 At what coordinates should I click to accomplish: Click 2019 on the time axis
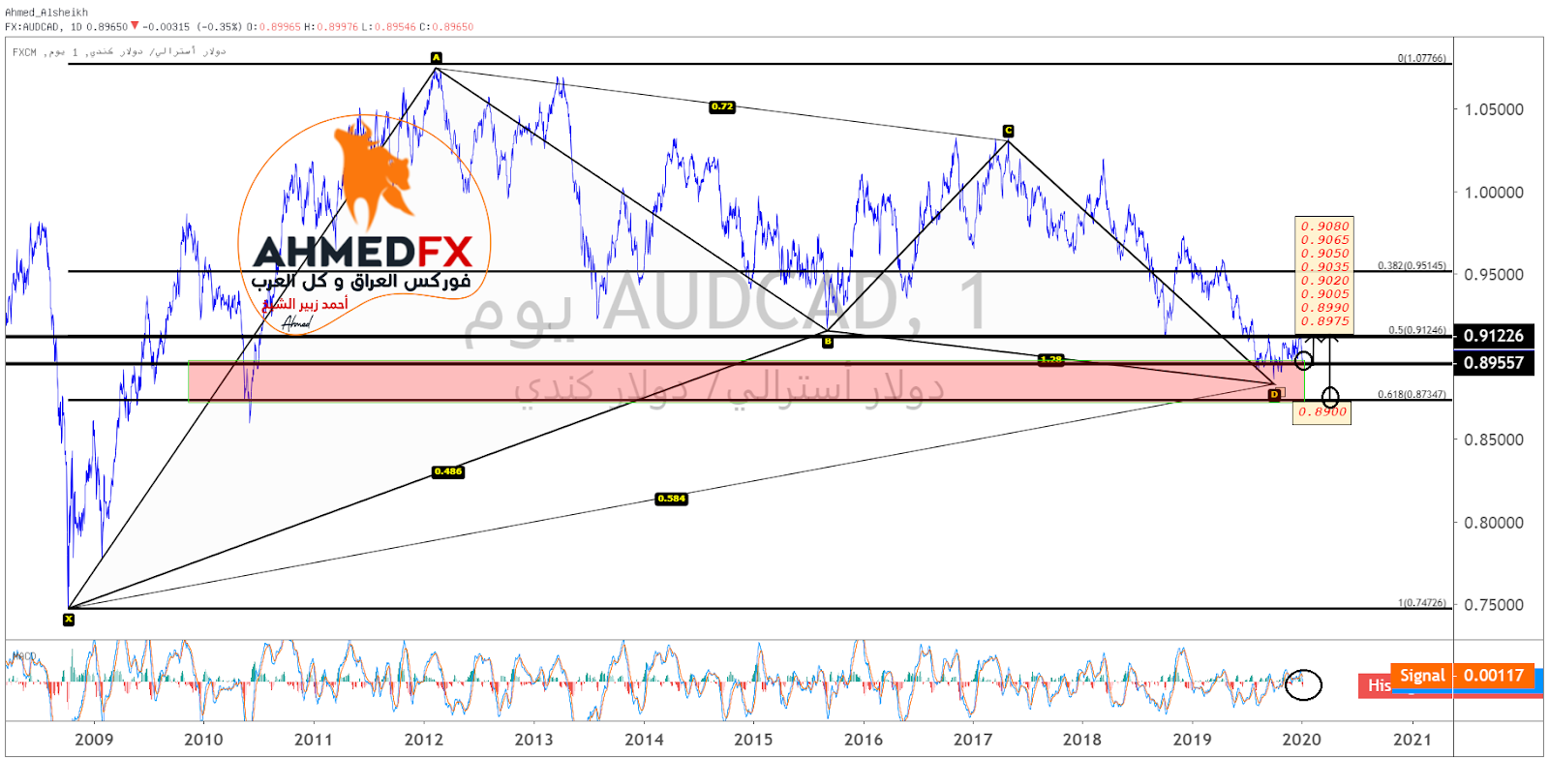1192,740
